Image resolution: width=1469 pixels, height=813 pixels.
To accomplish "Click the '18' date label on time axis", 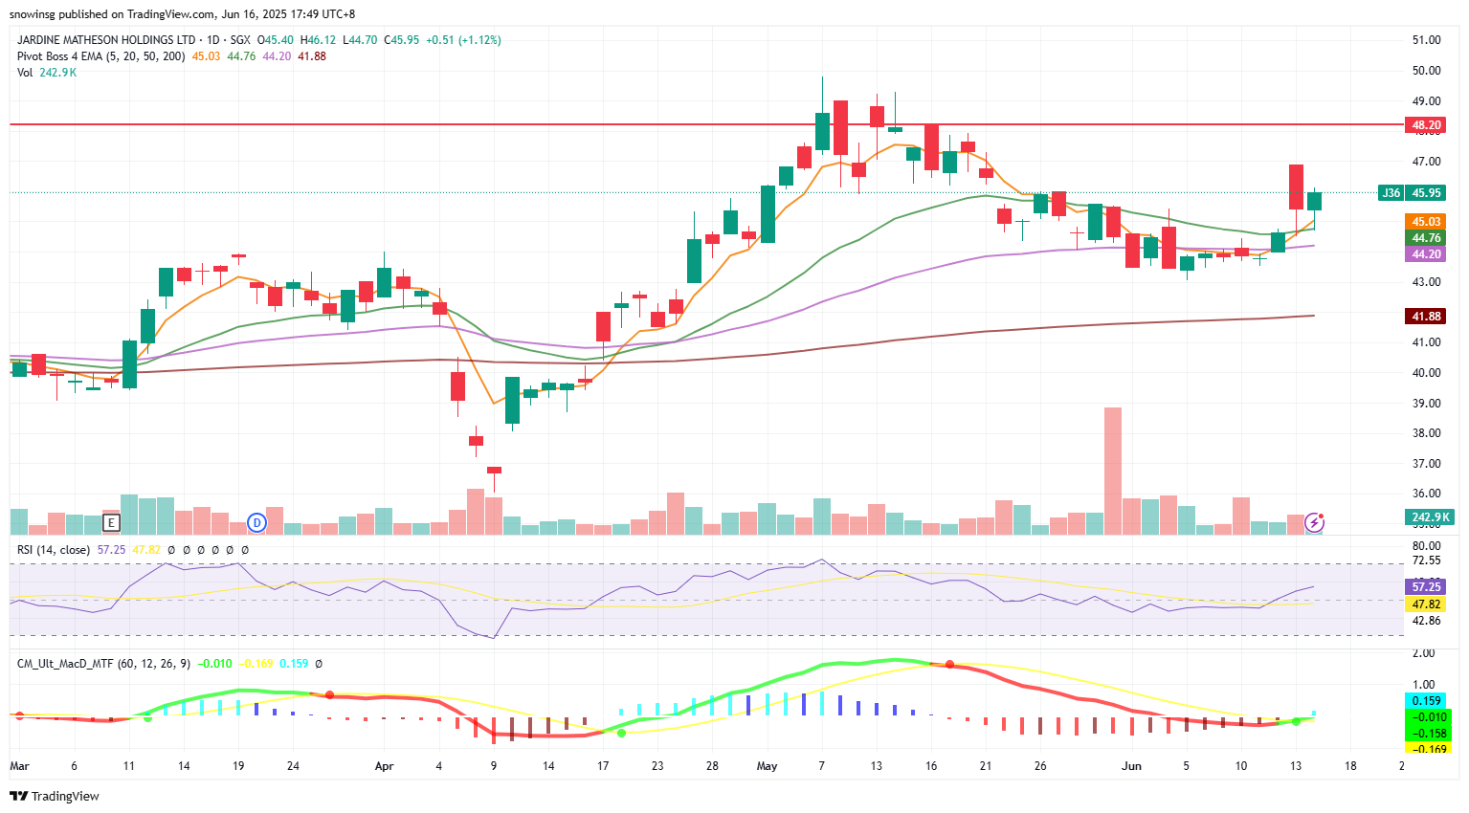I will [x=1350, y=766].
